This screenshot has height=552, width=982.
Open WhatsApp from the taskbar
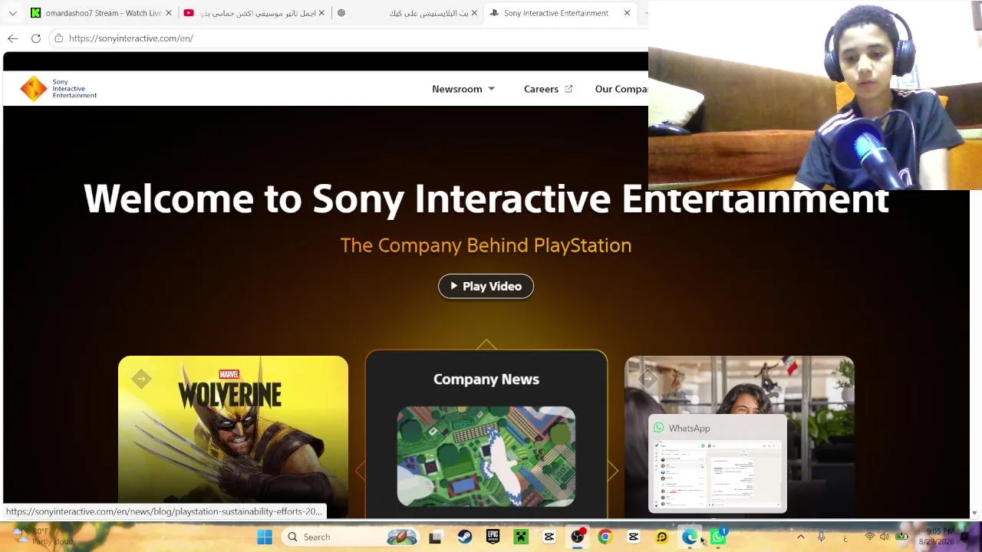point(718,537)
